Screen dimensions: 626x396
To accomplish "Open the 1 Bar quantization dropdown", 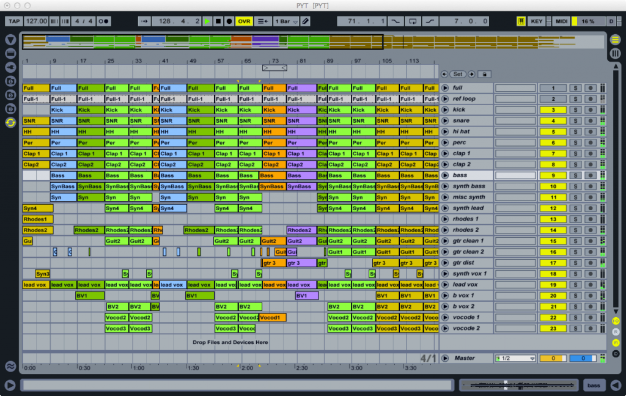I will point(286,21).
